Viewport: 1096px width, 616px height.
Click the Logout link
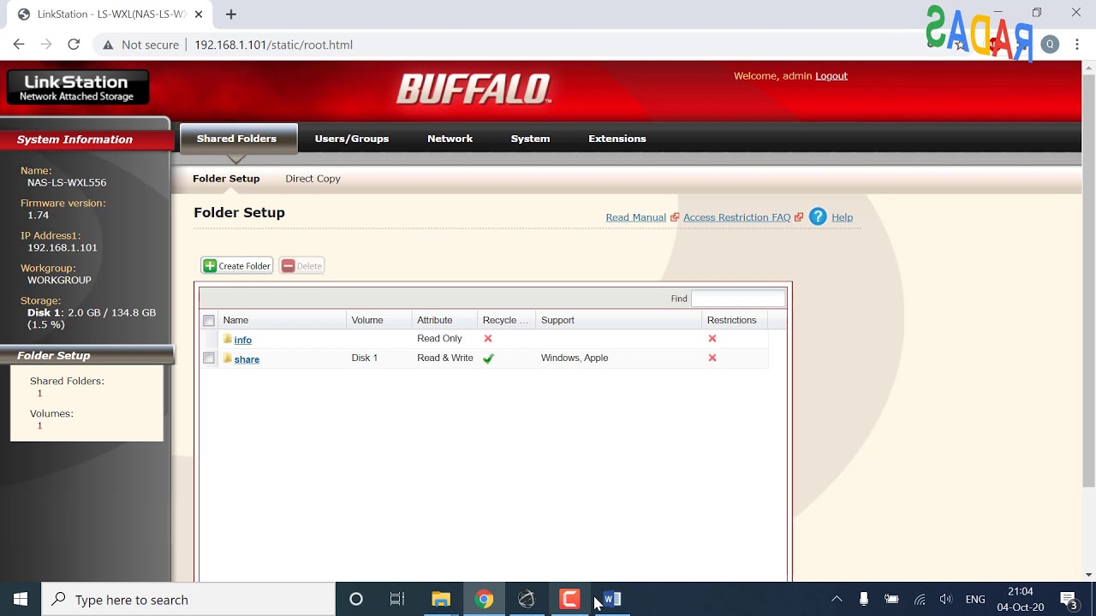point(831,76)
